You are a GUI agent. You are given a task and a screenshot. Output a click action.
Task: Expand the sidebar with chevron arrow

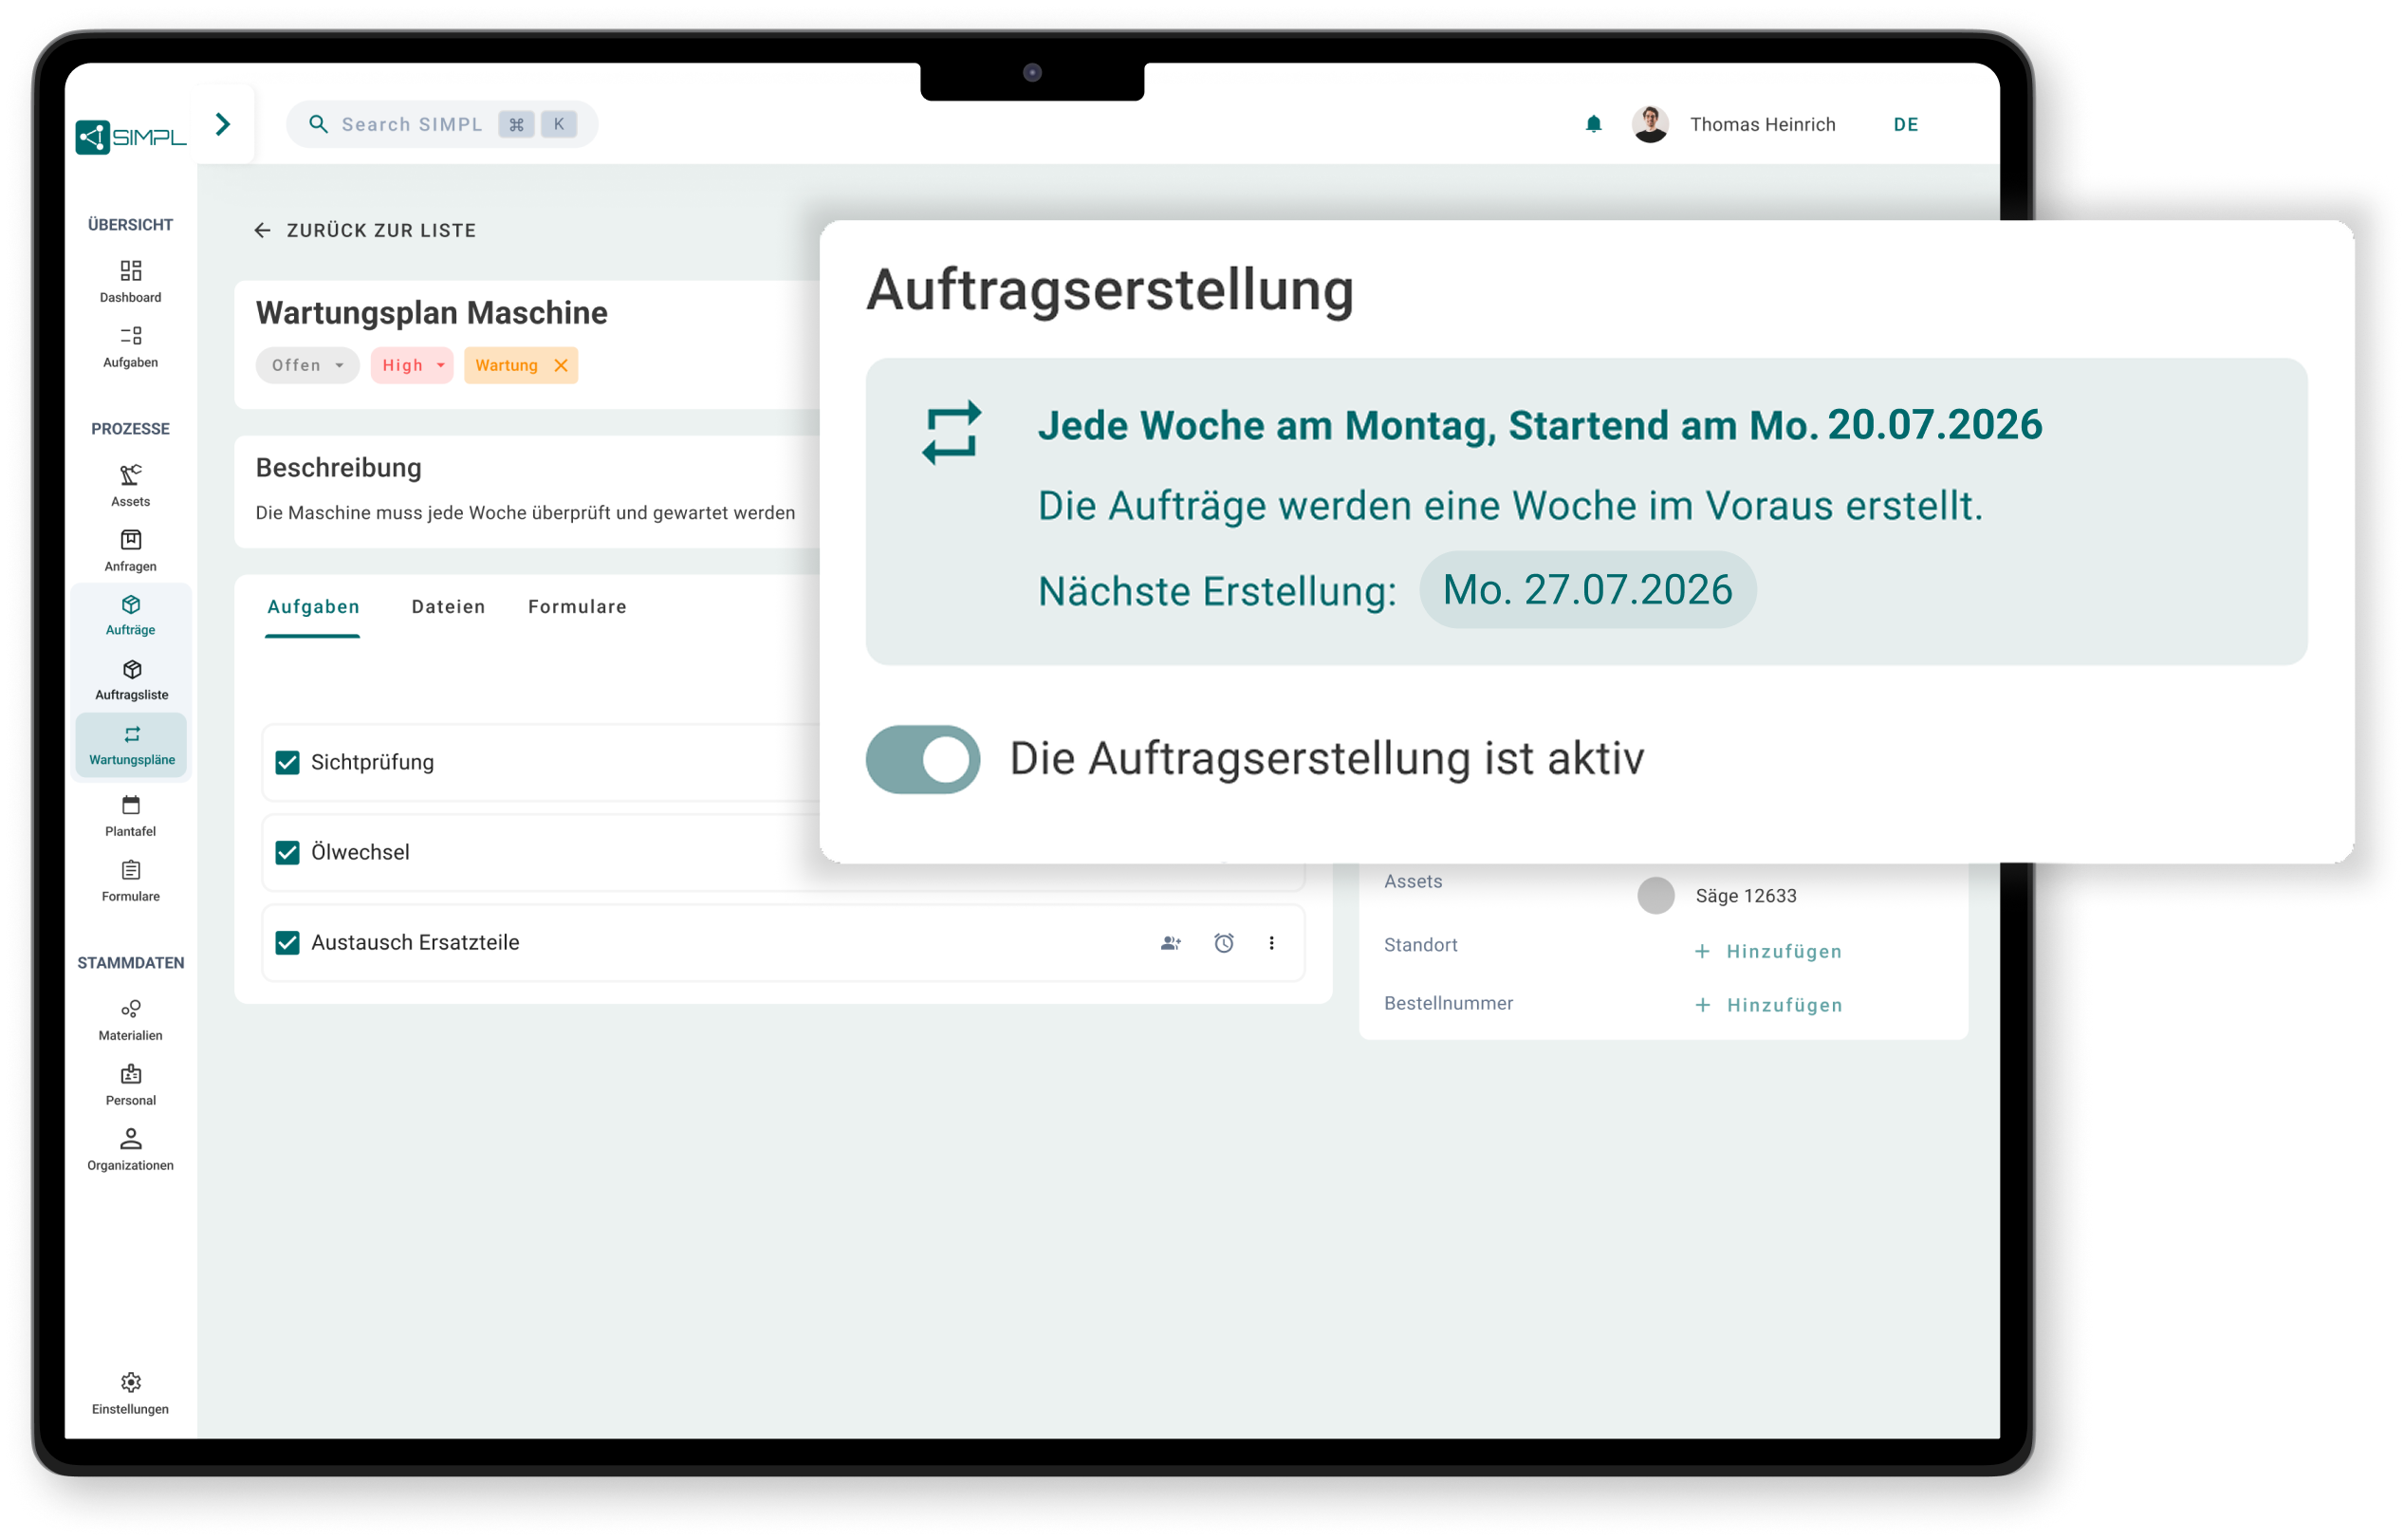pyautogui.click(x=223, y=124)
